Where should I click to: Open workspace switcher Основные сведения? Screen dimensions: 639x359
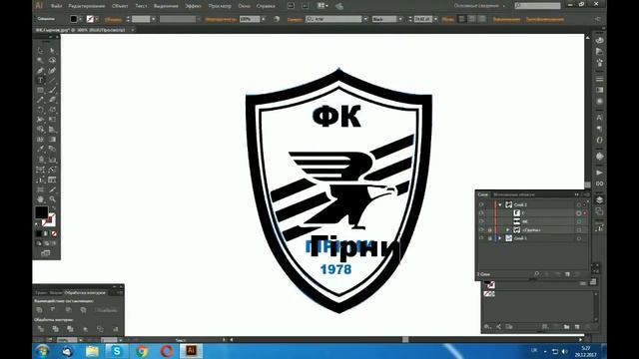(x=479, y=6)
